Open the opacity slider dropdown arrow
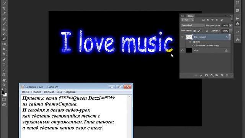 pos(231,26)
